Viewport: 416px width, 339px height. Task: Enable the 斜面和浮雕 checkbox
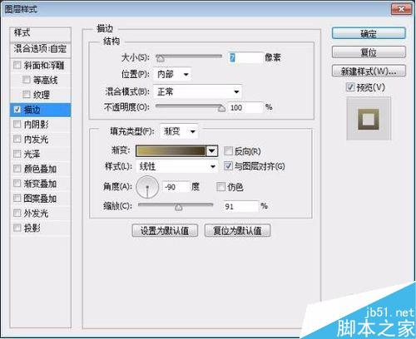pyautogui.click(x=17, y=66)
